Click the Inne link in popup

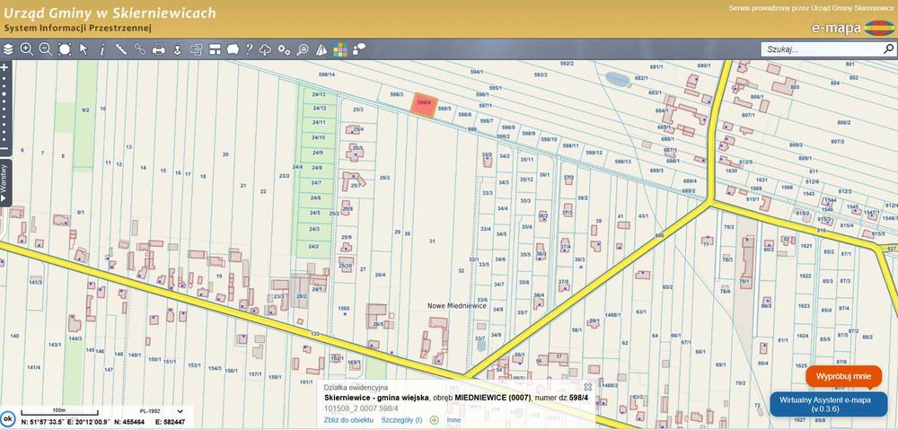tap(453, 420)
